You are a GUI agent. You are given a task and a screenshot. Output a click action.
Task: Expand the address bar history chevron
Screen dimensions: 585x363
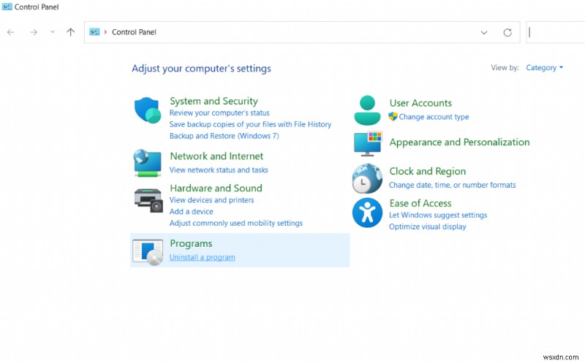point(484,32)
